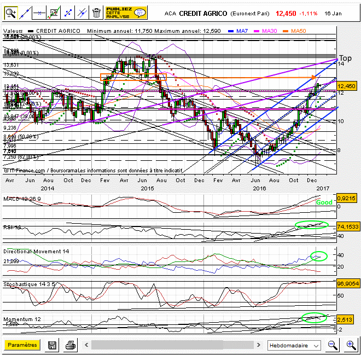Click the Publiez cette analyse button
The image size is (361, 355).
(x=126, y=13)
